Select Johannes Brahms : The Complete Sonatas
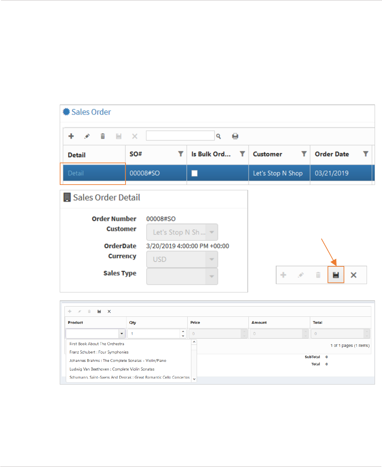The height and width of the screenshot is (467, 382). click(x=118, y=361)
